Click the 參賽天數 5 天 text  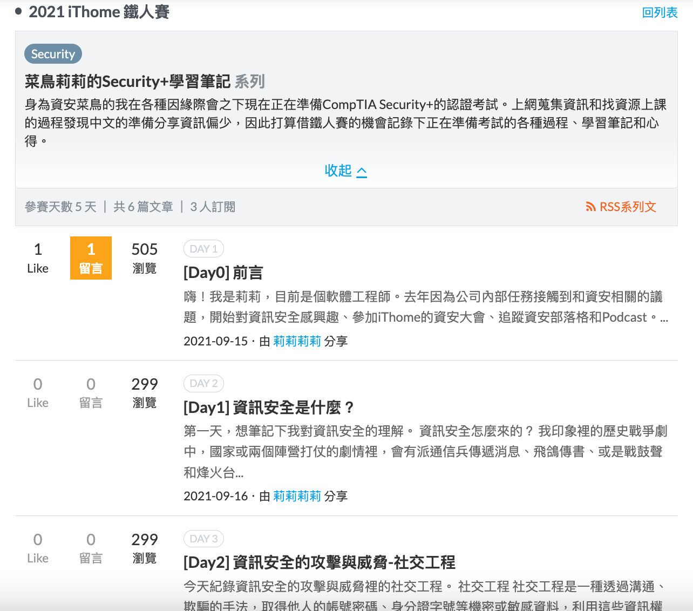click(x=60, y=207)
